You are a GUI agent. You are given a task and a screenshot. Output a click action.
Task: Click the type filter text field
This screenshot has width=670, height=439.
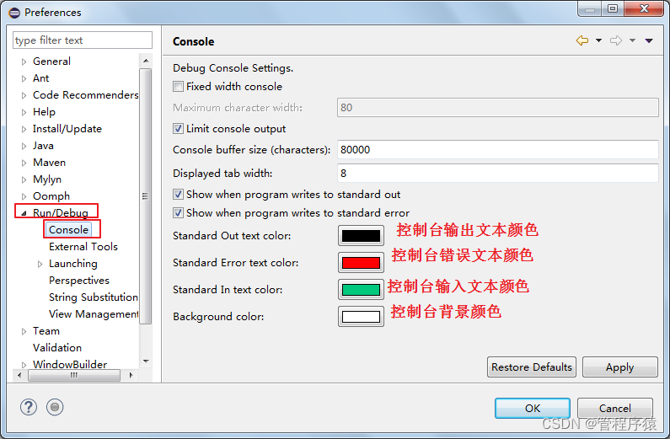click(x=83, y=40)
